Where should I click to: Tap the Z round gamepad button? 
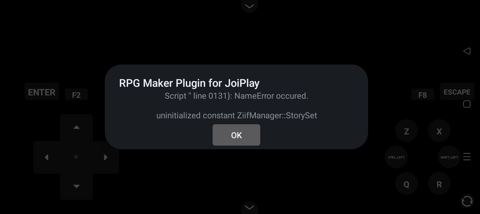tap(406, 131)
